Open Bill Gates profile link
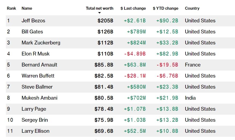235x140 pixels. click(32, 32)
